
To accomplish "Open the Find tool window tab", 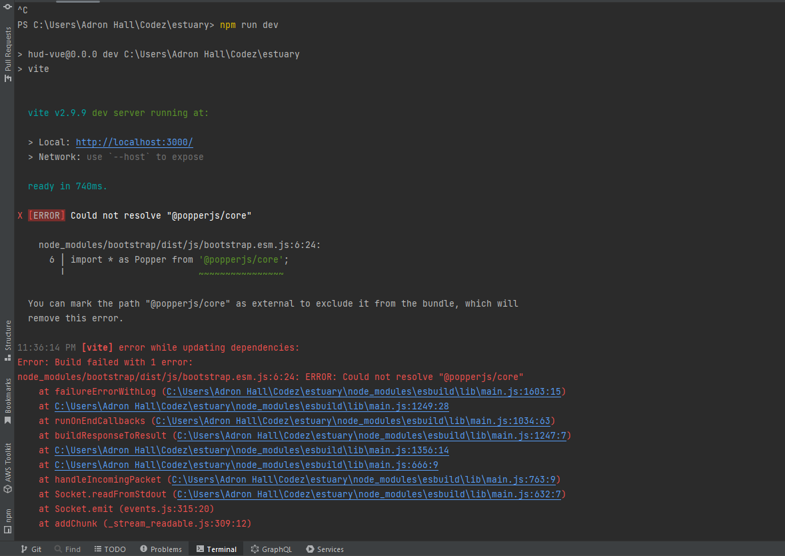I will coord(67,549).
